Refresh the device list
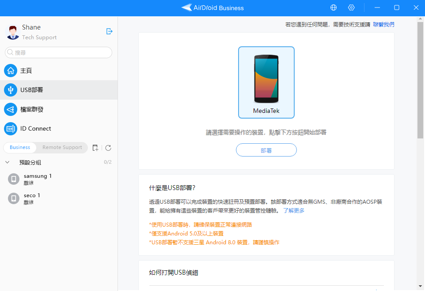The width and height of the screenshot is (425, 291). pos(108,148)
